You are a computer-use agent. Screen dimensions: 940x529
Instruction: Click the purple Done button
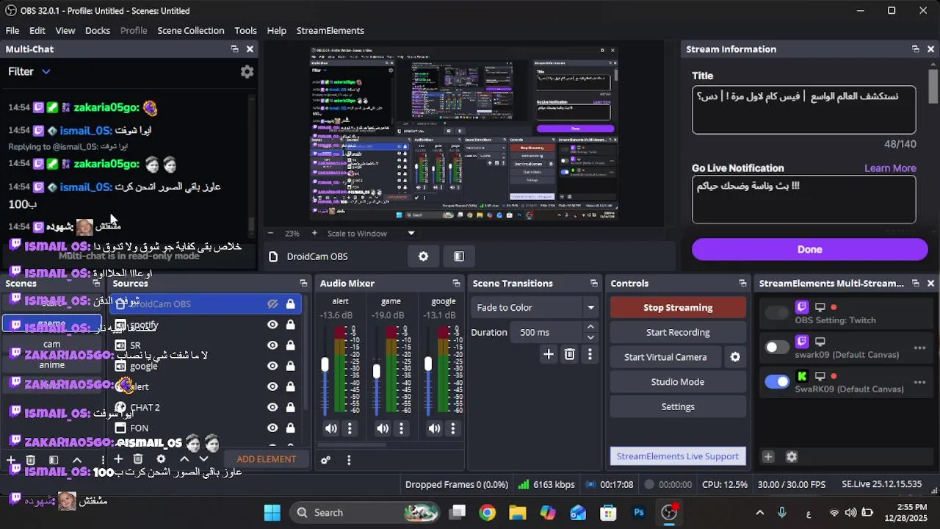(810, 249)
